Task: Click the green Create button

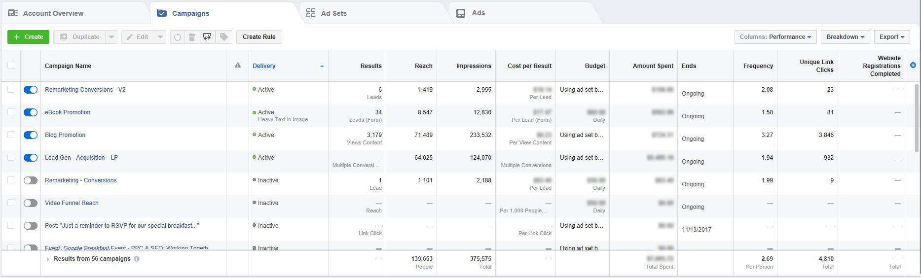Action: pos(28,37)
